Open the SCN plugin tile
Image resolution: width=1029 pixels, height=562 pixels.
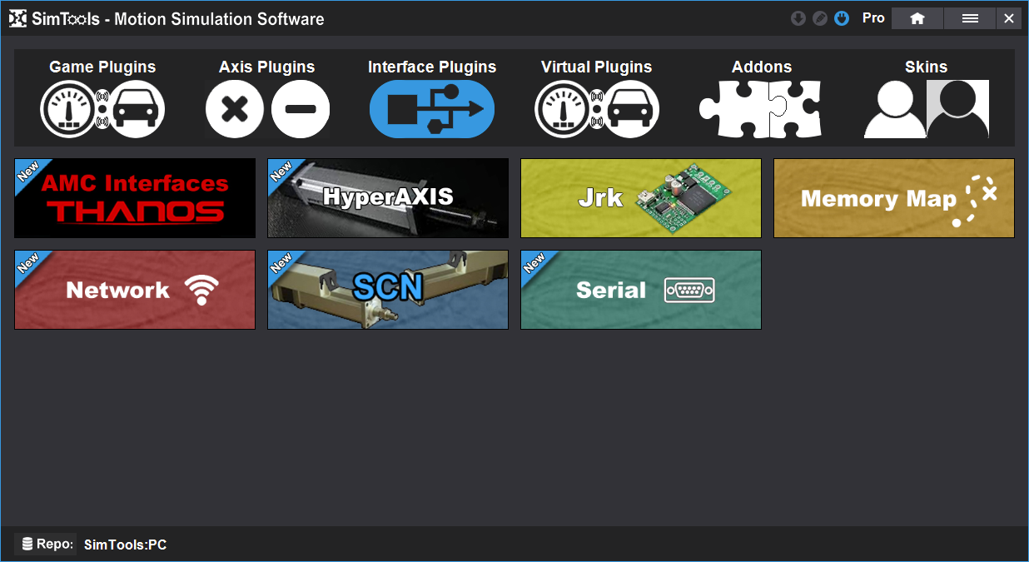388,290
